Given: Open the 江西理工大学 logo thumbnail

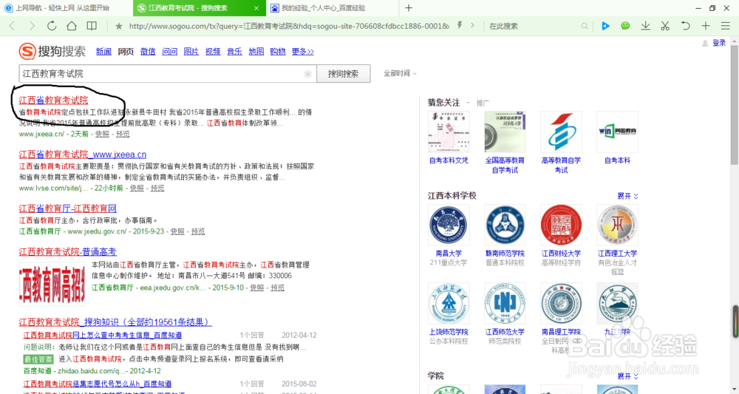Looking at the screenshot, I should click(617, 225).
